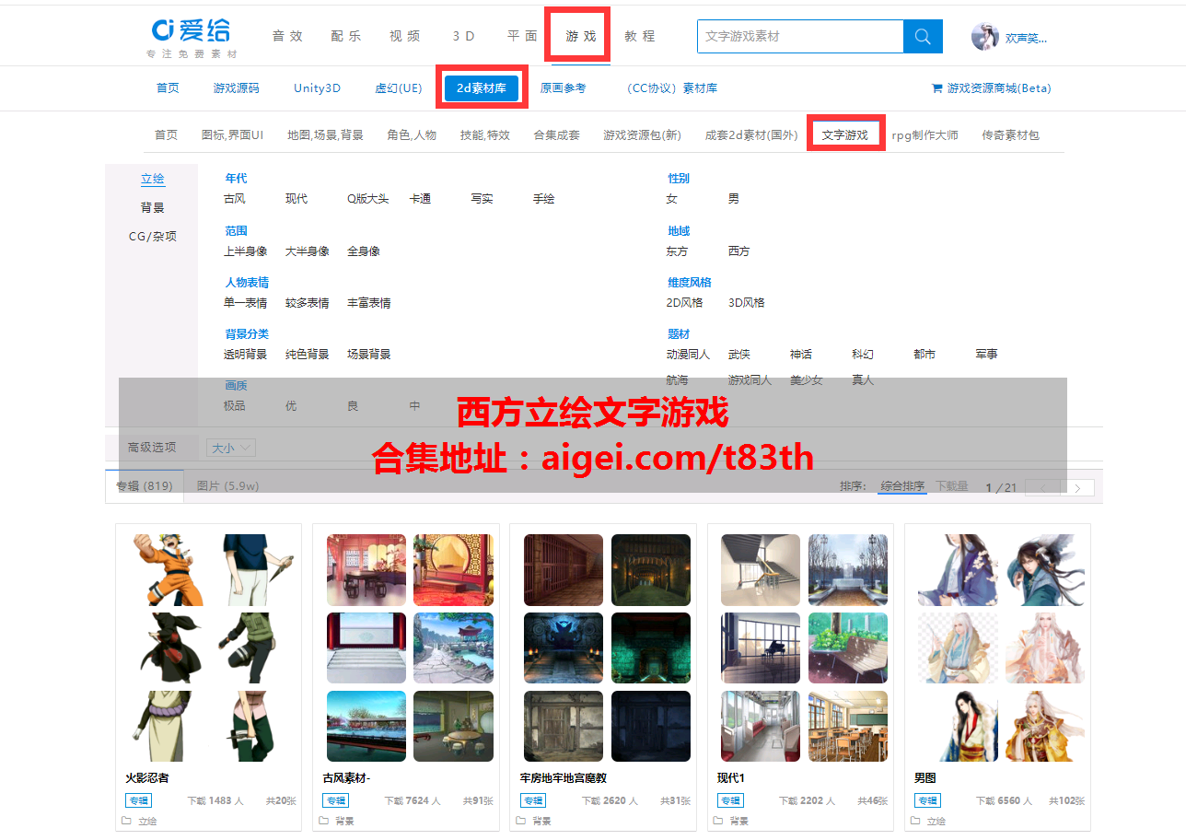Sort results by 综合排序

pos(902,485)
